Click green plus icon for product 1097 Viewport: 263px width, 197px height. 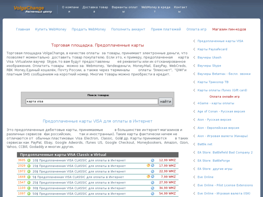(x=29, y=194)
